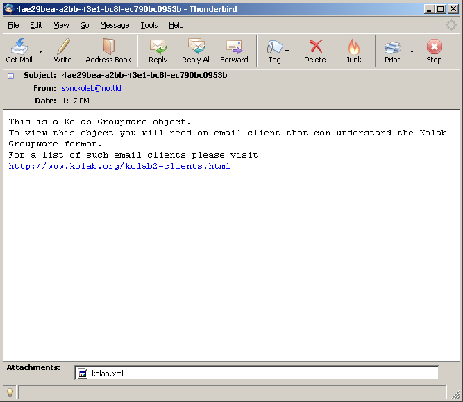Click the Reply All icon
The image size is (463, 402).
[x=196, y=47]
